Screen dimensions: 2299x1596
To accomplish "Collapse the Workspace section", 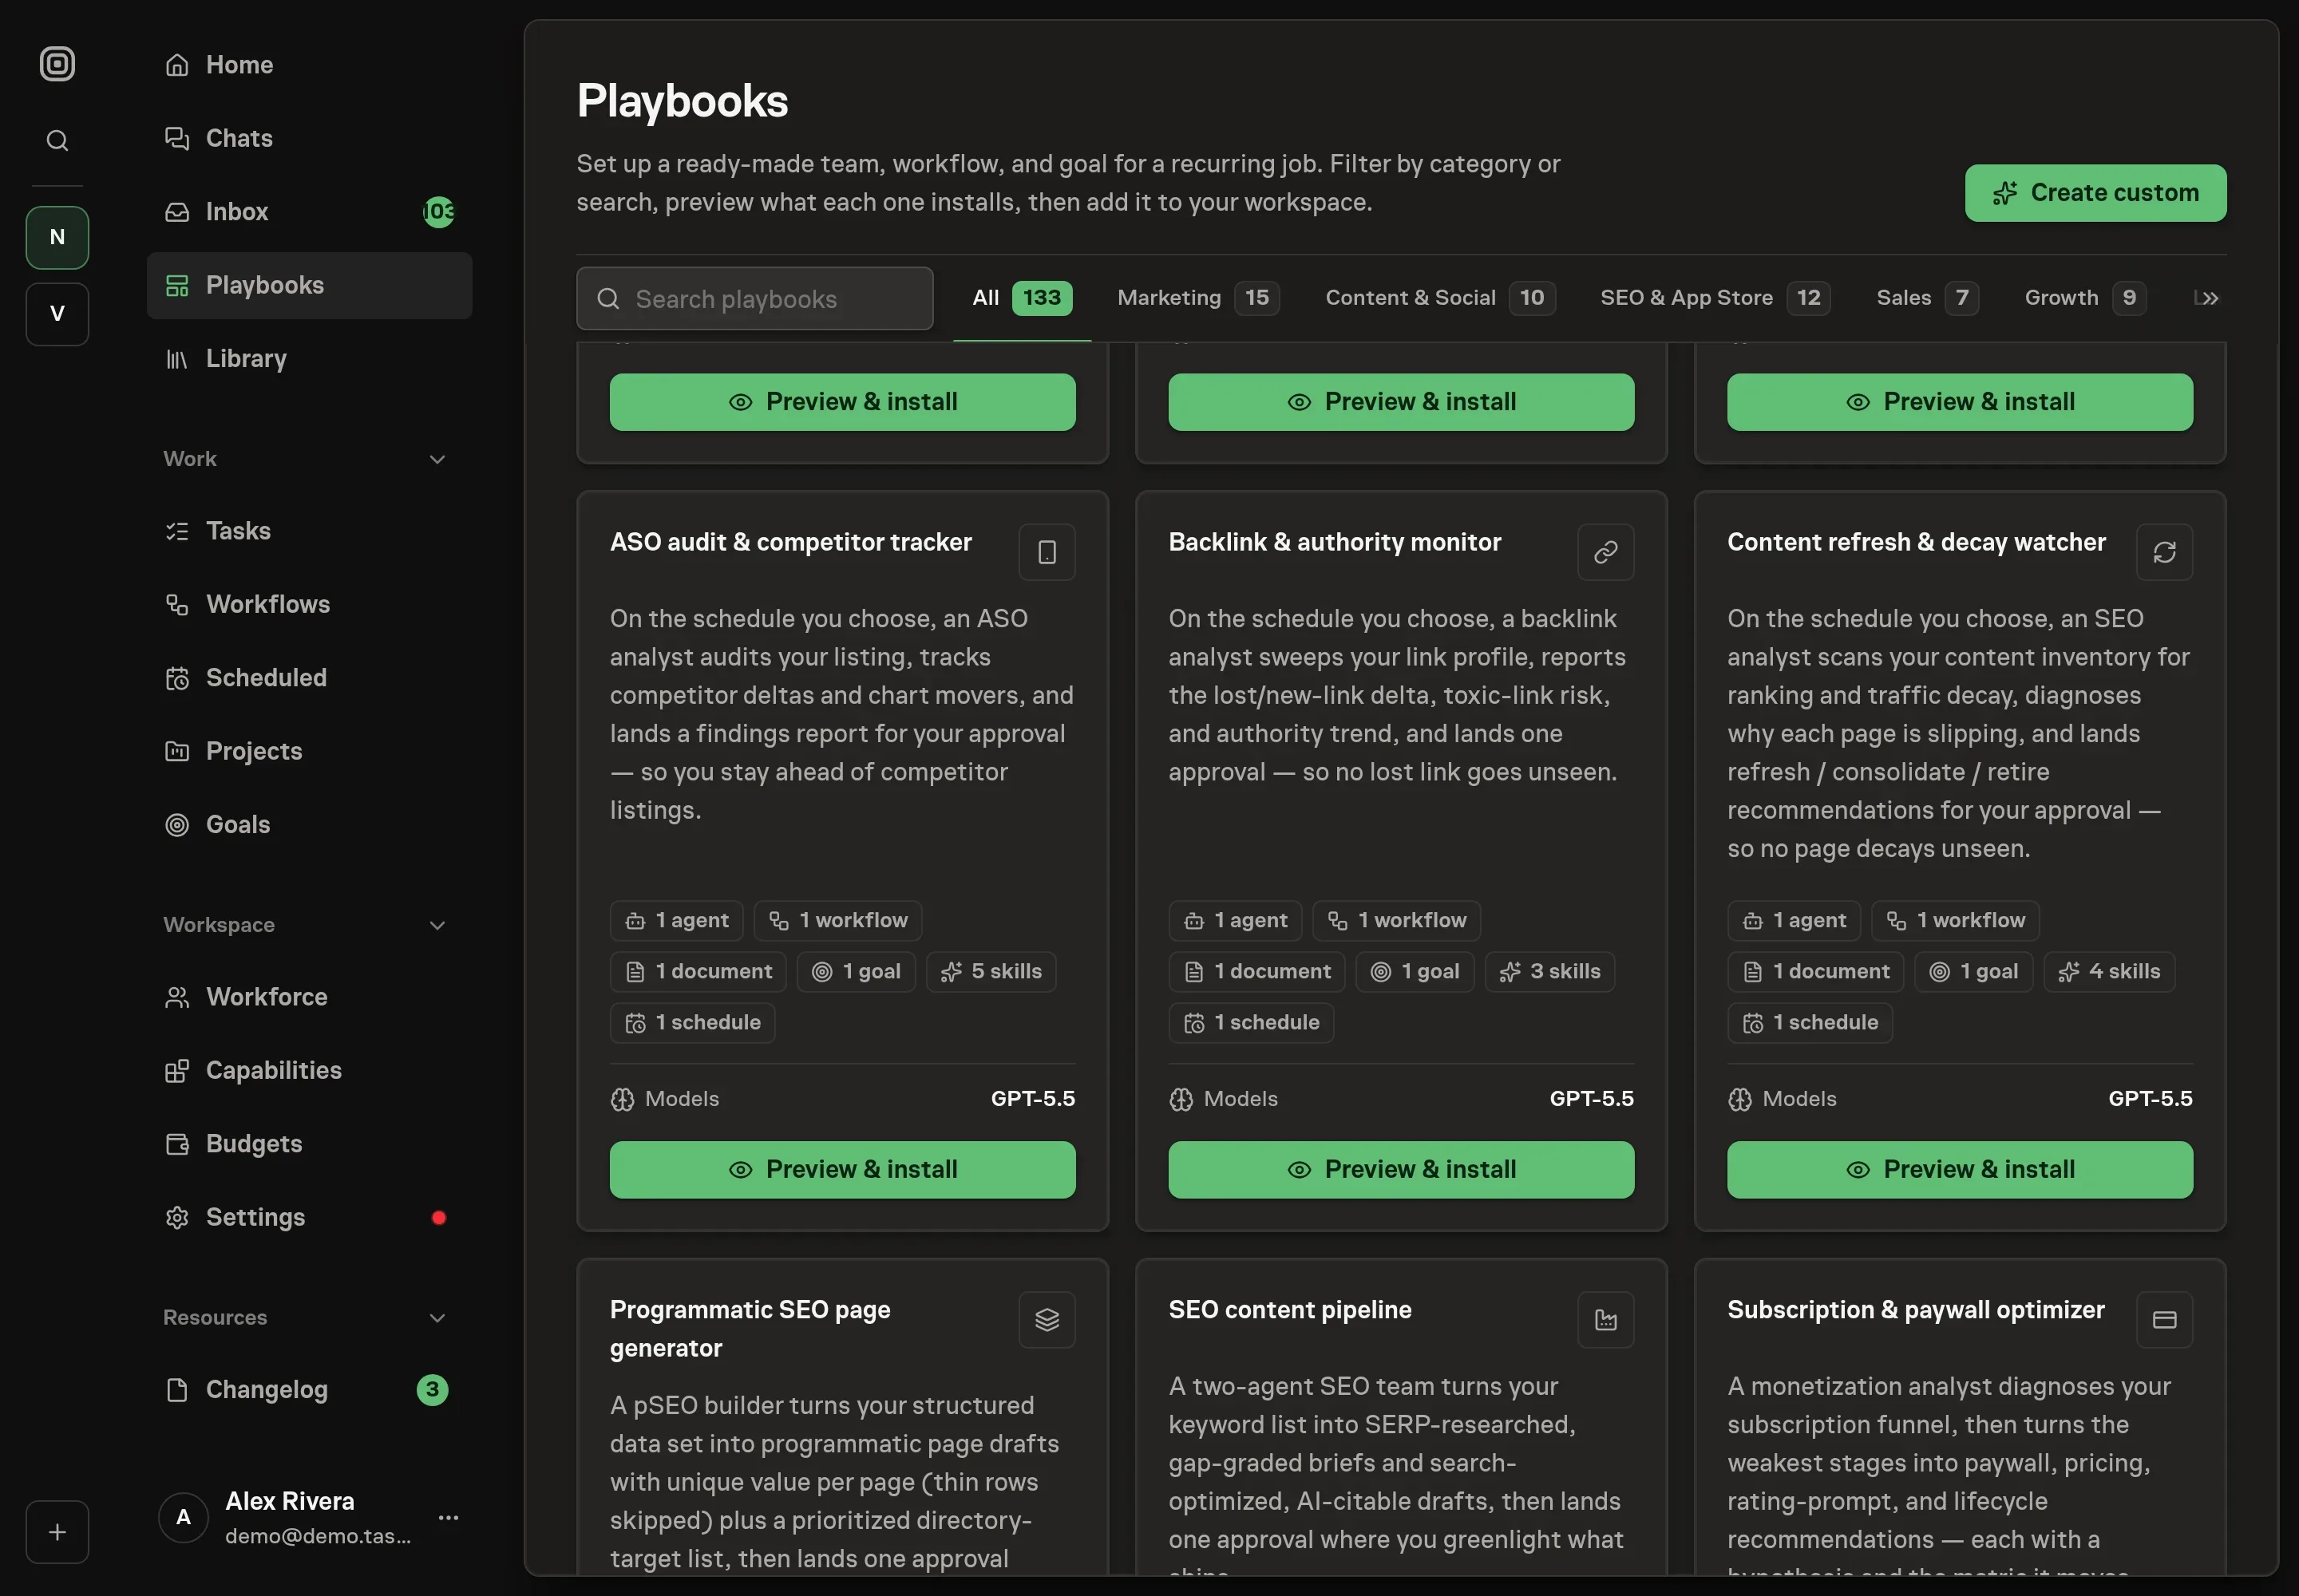I will [x=437, y=925].
